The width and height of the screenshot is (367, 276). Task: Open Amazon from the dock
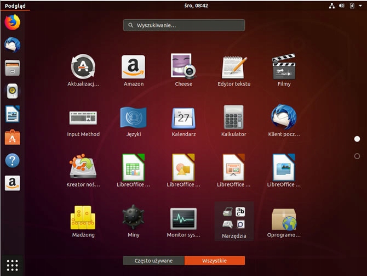point(13,183)
